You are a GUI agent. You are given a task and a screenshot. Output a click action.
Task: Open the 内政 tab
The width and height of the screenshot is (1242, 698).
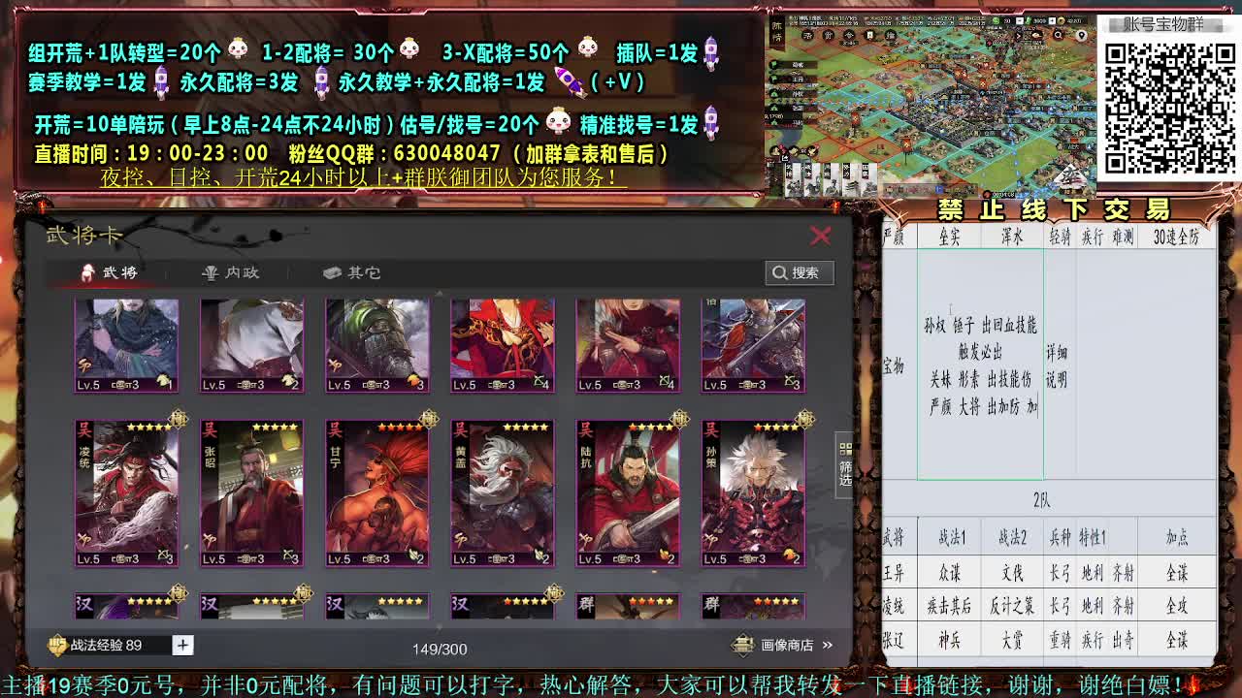pyautogui.click(x=231, y=272)
